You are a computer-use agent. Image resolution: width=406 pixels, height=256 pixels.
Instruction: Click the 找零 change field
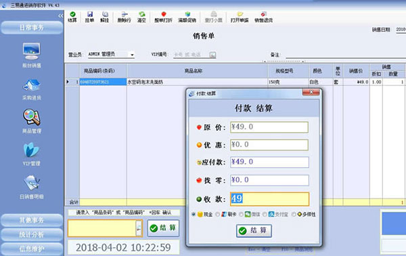pos(269,180)
